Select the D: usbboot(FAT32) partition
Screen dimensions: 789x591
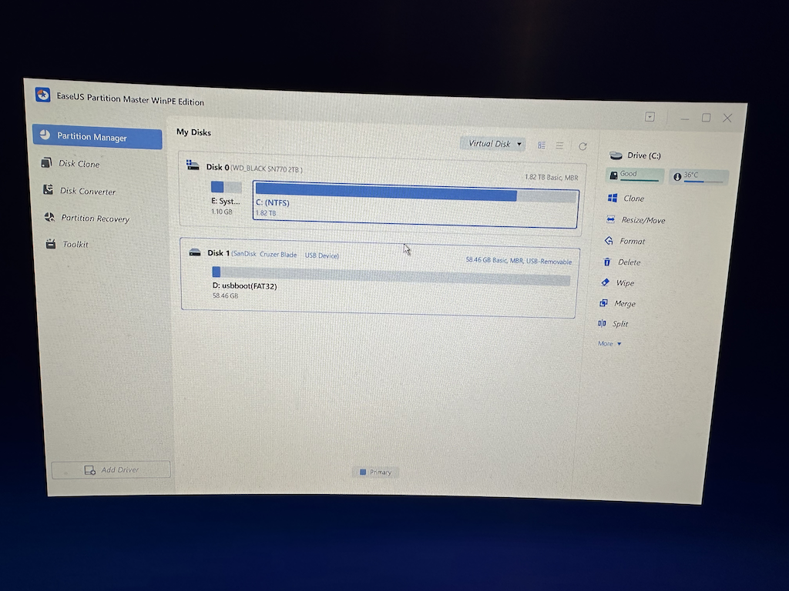tap(391, 282)
